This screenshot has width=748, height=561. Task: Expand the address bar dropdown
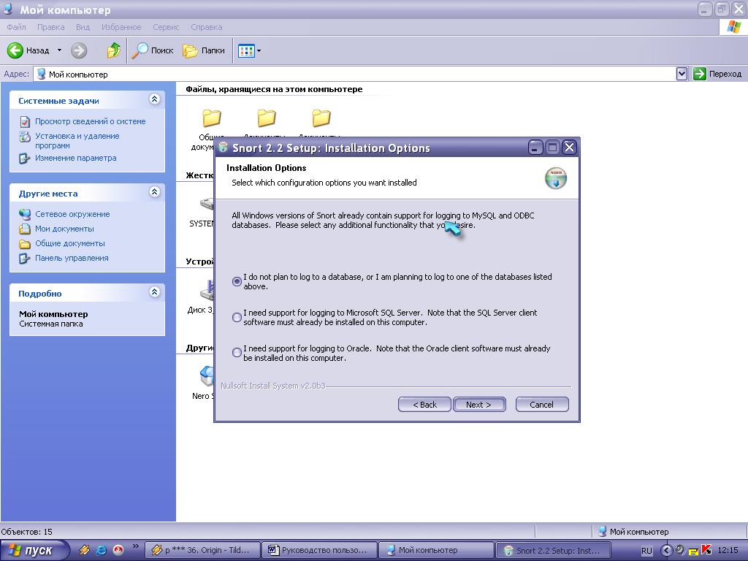682,74
